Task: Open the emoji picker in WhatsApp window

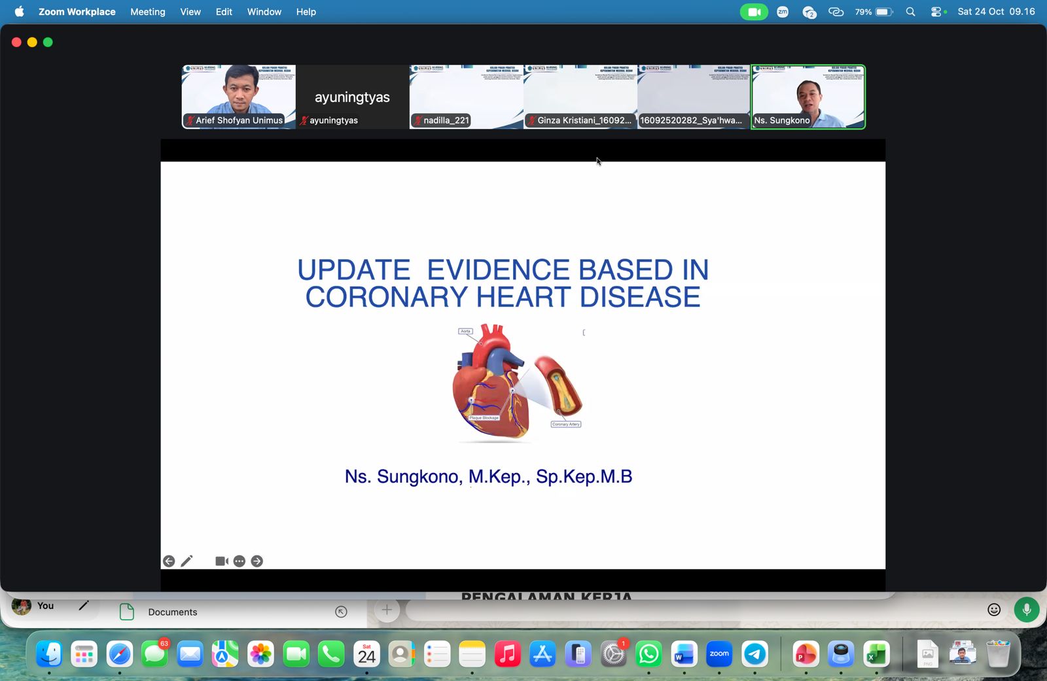Action: click(994, 610)
